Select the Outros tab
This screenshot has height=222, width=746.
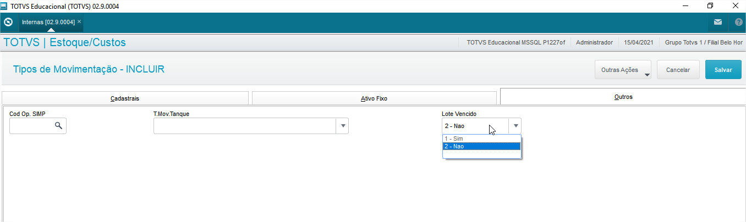click(x=623, y=97)
